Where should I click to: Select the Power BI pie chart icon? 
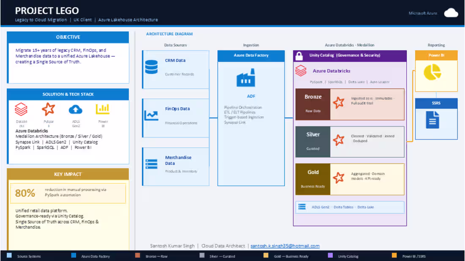(x=432, y=73)
